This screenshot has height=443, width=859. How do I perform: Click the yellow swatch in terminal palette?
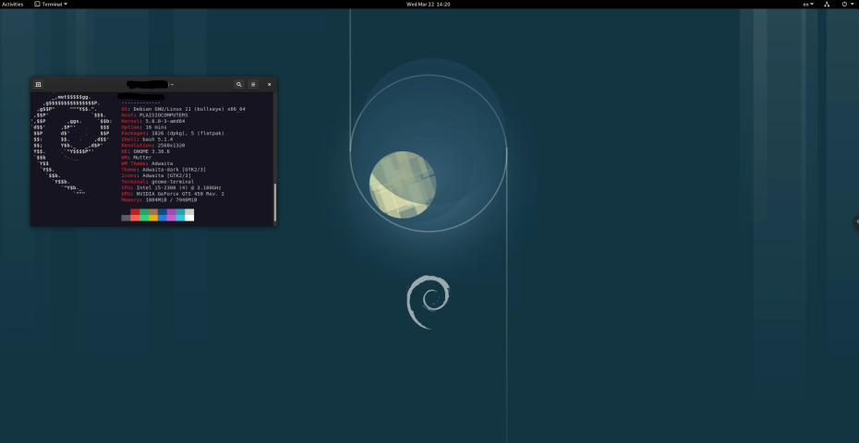(x=153, y=217)
